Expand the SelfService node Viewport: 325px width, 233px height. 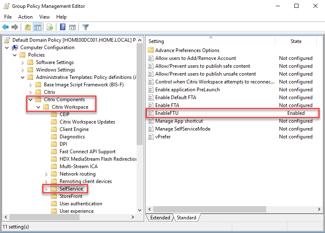46,189
